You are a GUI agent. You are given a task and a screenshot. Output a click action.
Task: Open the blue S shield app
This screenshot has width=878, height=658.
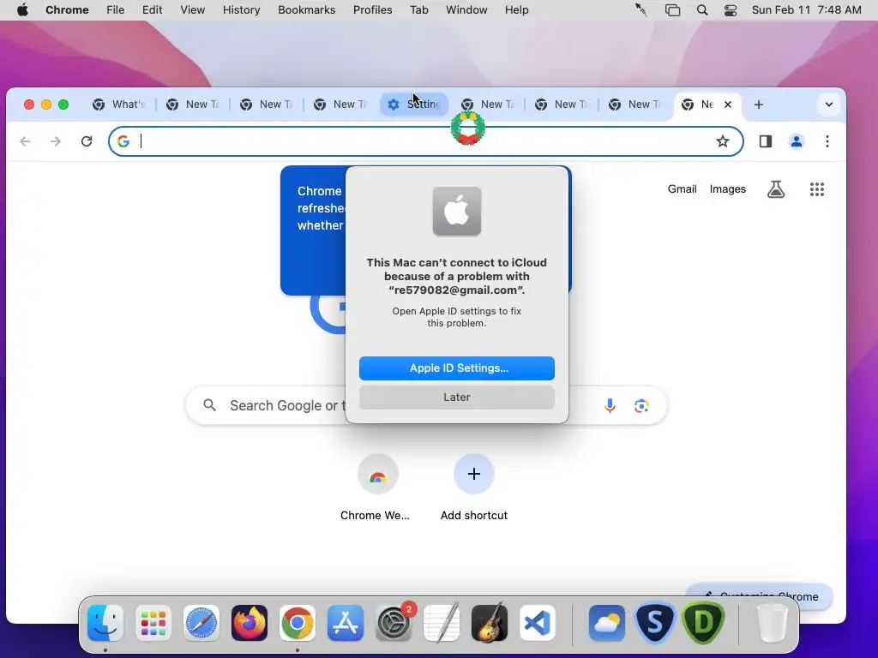(x=654, y=623)
